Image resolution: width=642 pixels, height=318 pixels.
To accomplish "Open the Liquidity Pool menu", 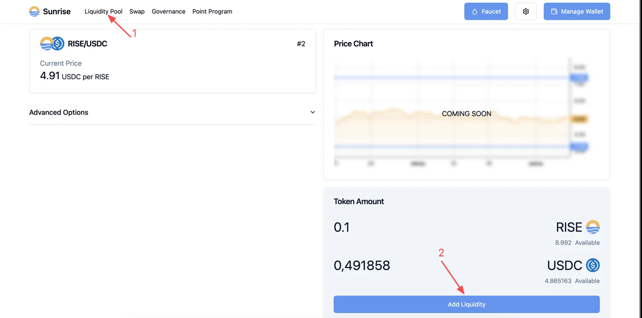I will [x=104, y=11].
